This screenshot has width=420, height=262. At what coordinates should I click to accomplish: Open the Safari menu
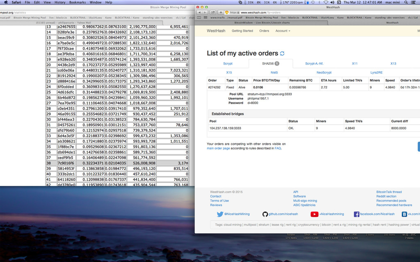pos(16,2)
